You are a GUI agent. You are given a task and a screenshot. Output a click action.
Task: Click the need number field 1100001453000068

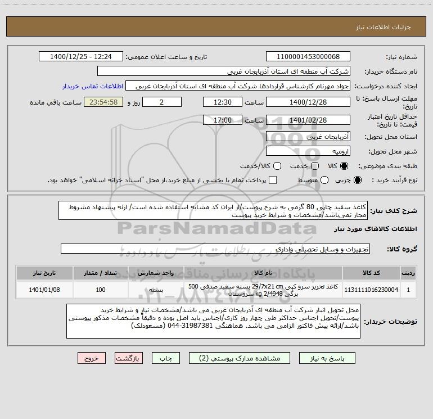tap(308, 57)
